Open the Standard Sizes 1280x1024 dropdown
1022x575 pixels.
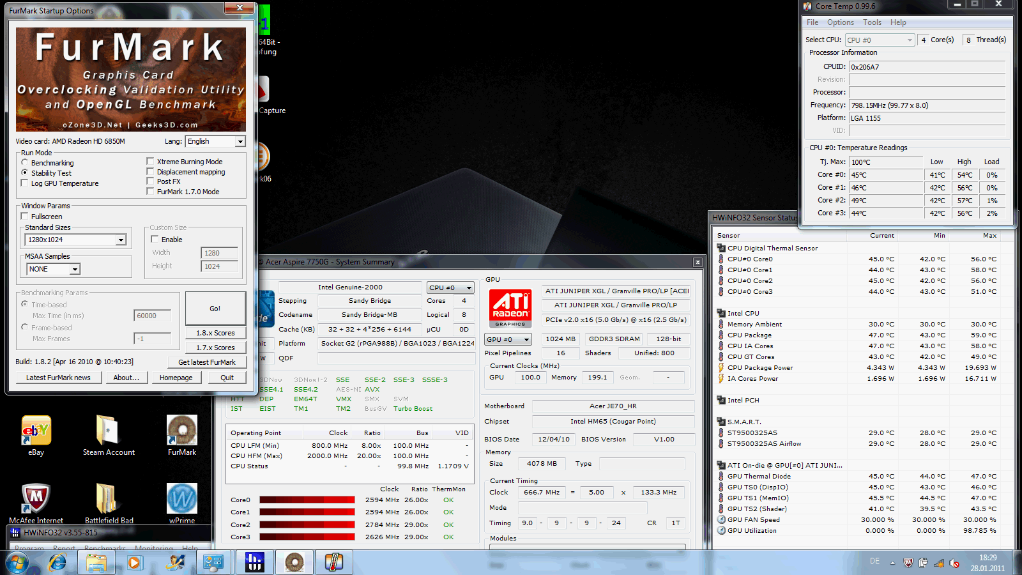tap(76, 240)
